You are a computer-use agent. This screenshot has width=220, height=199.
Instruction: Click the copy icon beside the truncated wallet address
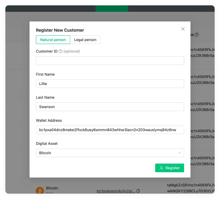(x=138, y=191)
